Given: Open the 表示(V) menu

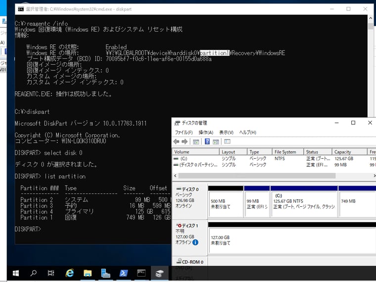Looking at the screenshot, I should pos(226,133).
